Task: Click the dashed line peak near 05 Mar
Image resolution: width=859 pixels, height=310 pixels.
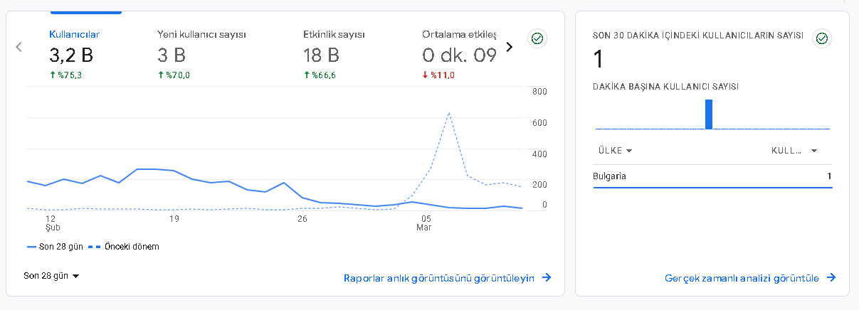Action: (449, 112)
